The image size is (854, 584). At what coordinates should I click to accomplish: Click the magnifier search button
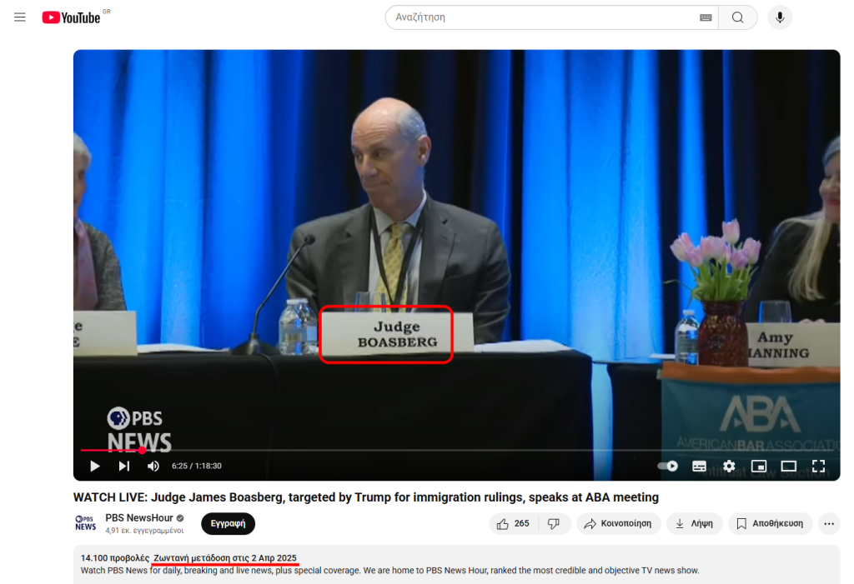(737, 17)
